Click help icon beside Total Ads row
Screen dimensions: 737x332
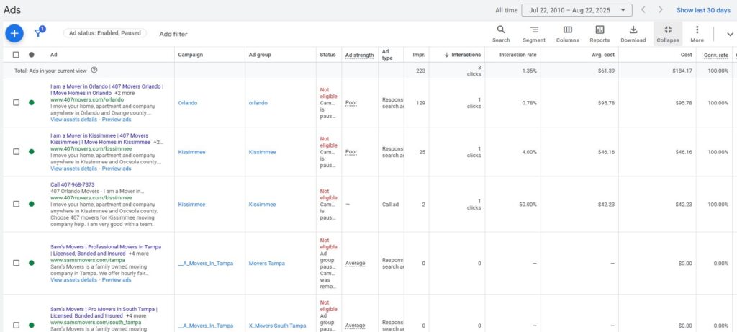pyautogui.click(x=94, y=70)
